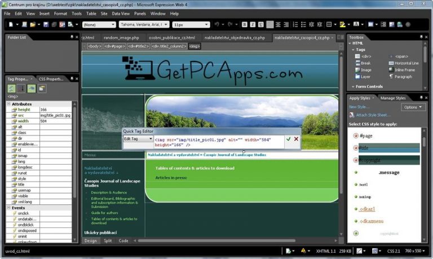Screen dimensions: 433x259
Task: Select Image in Toolbox
Action: (x=364, y=70)
